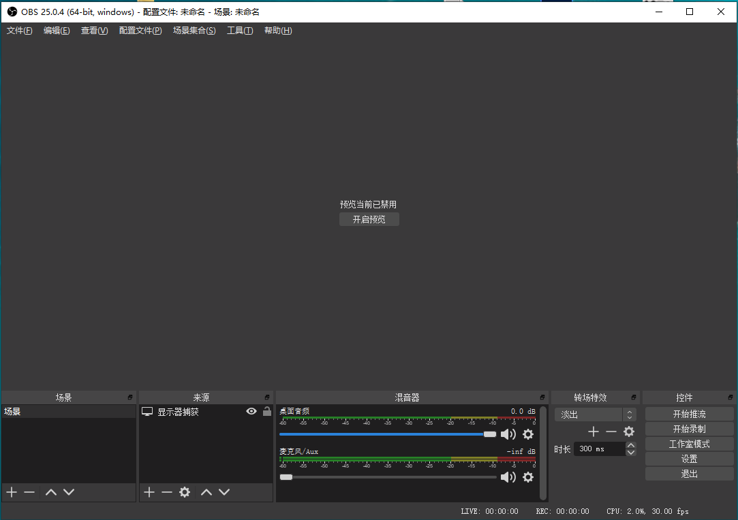The height and width of the screenshot is (520, 738).
Task: Click the 开启预览 button
Action: pos(369,220)
